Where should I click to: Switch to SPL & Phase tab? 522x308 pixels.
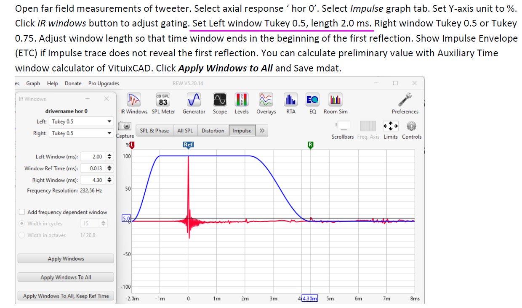(154, 131)
